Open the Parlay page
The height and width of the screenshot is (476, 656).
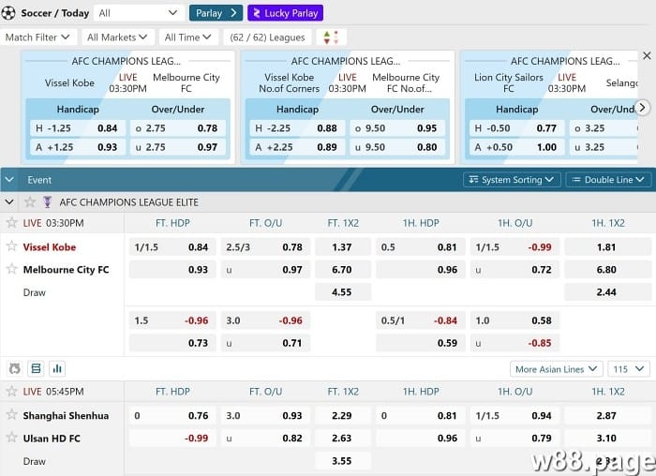point(216,13)
